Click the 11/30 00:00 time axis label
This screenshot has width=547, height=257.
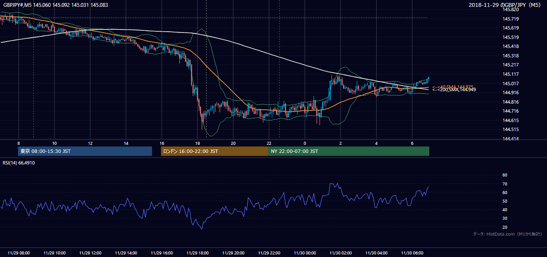[x=305, y=253]
